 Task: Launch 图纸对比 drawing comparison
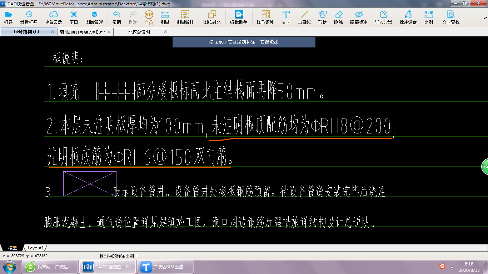(212, 17)
